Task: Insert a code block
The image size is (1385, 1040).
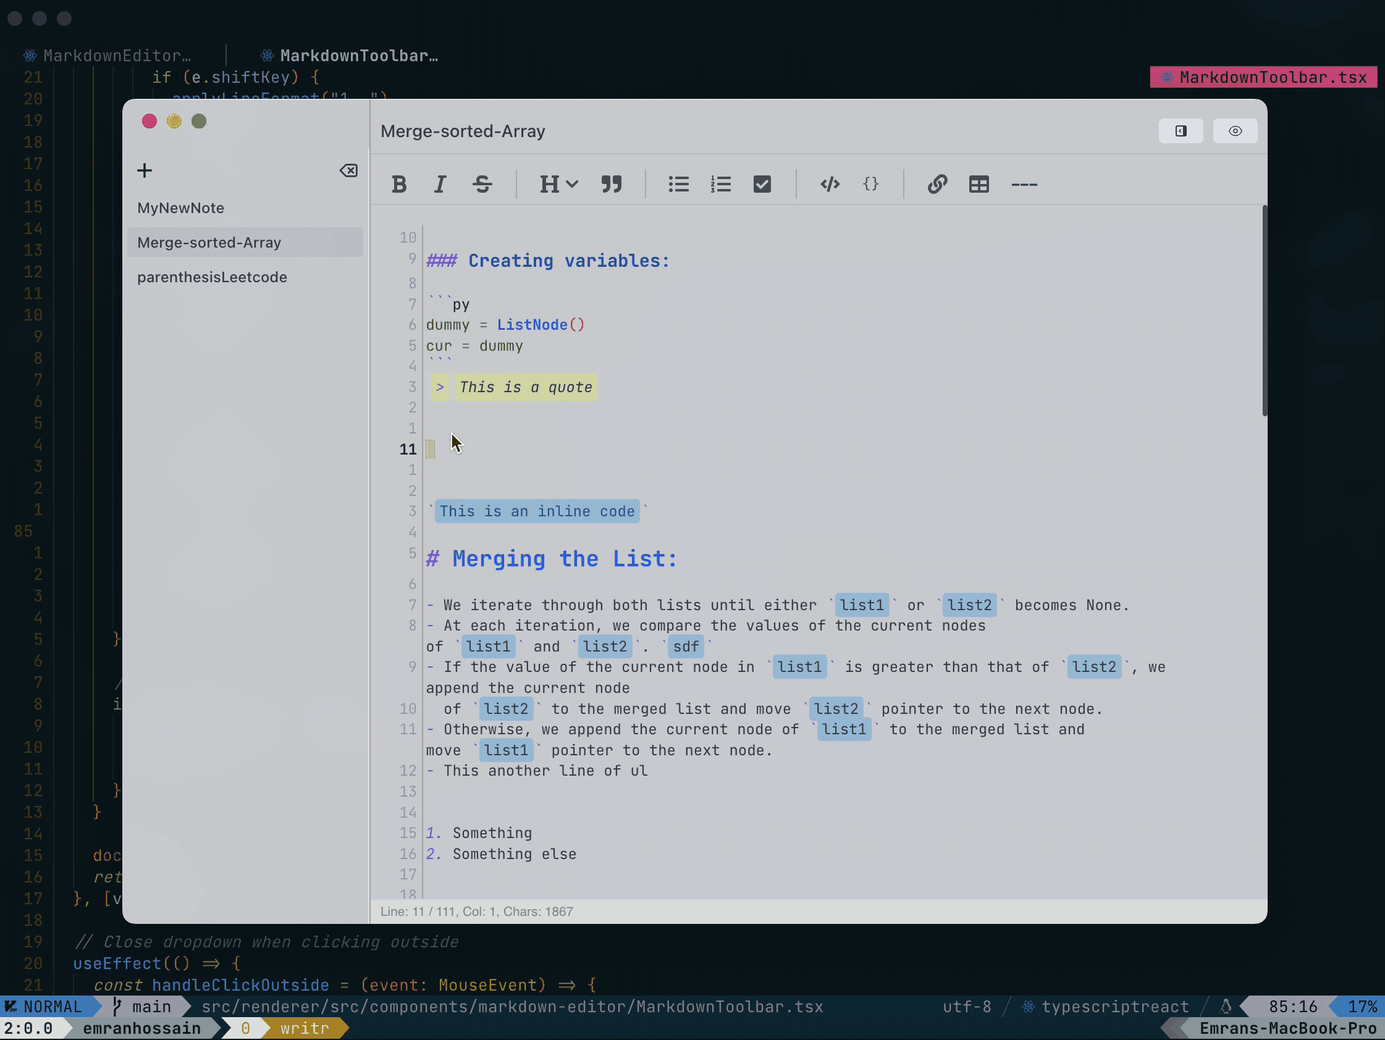Action: point(830,184)
